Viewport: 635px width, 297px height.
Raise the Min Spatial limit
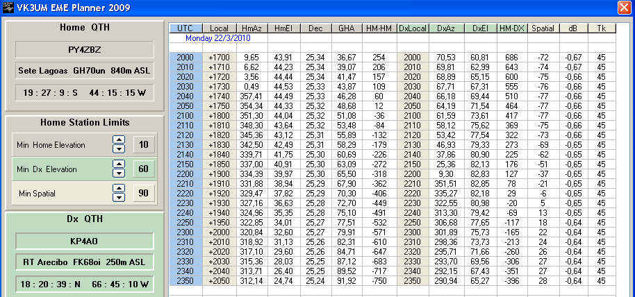(118, 189)
